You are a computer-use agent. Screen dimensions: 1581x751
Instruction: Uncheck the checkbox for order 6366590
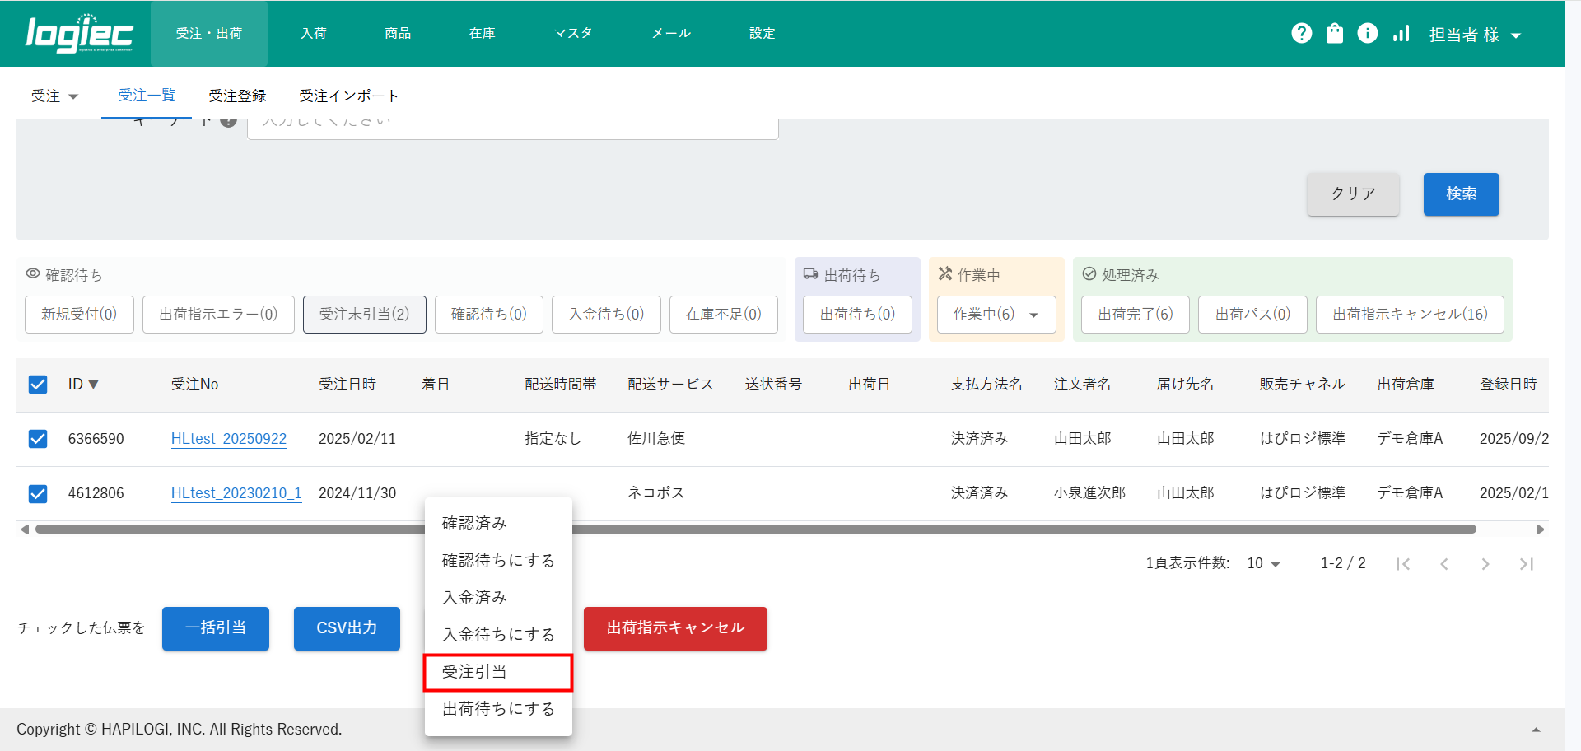(x=38, y=439)
